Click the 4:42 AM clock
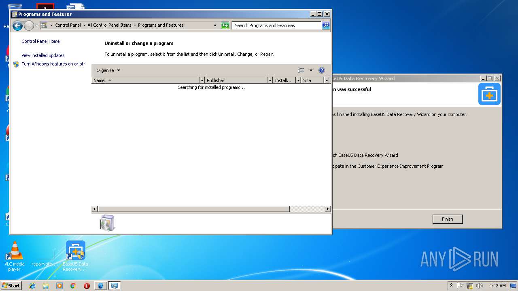This screenshot has width=518, height=291. pyautogui.click(x=497, y=286)
